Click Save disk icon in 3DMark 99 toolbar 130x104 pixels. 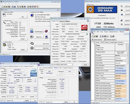click(x=9, y=6)
